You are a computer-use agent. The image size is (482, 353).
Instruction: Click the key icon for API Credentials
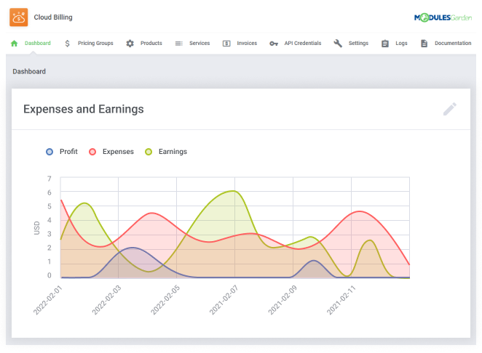(x=274, y=44)
